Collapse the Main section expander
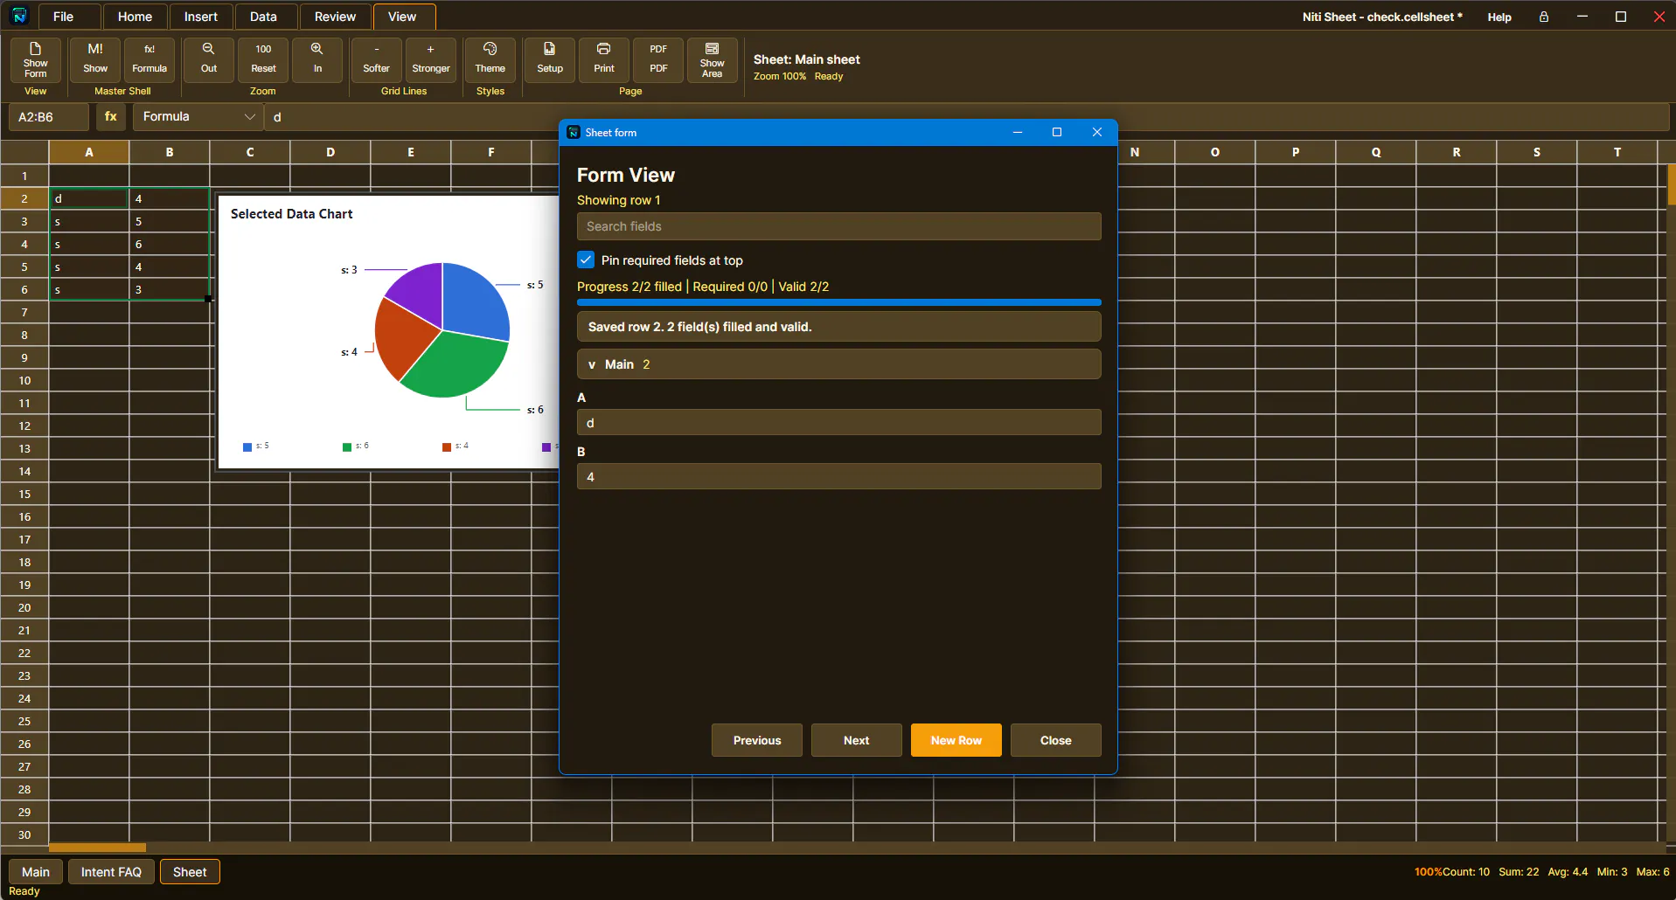1676x900 pixels. 592,364
